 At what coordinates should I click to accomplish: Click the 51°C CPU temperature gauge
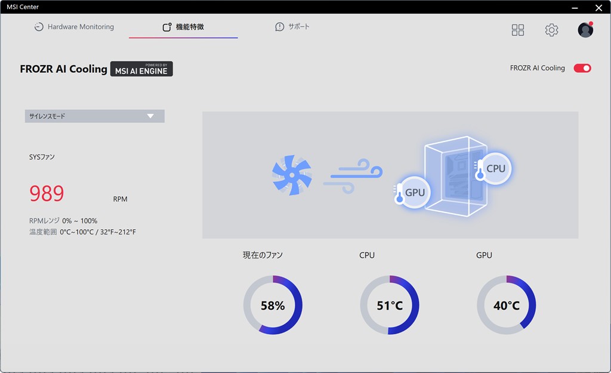pos(390,305)
